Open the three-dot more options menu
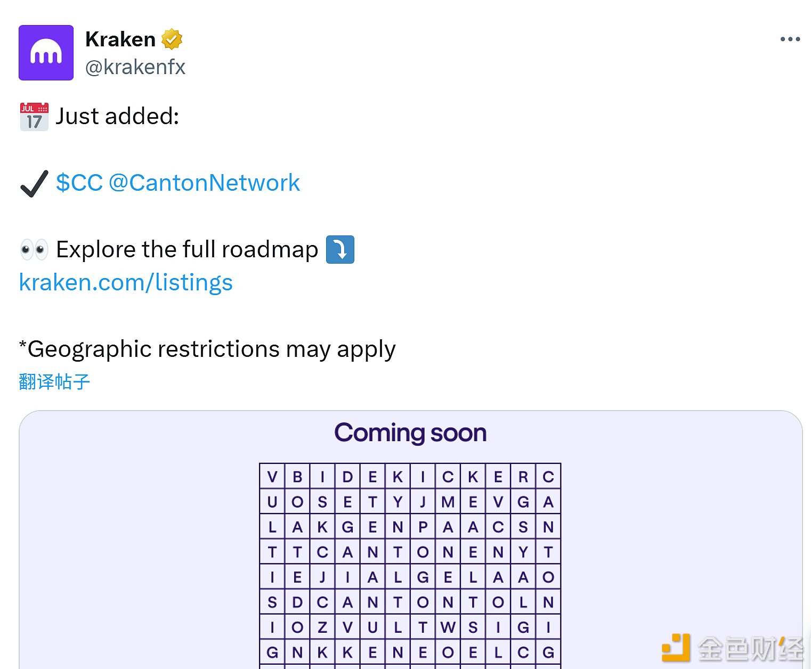The width and height of the screenshot is (811, 669). pyautogui.click(x=789, y=39)
